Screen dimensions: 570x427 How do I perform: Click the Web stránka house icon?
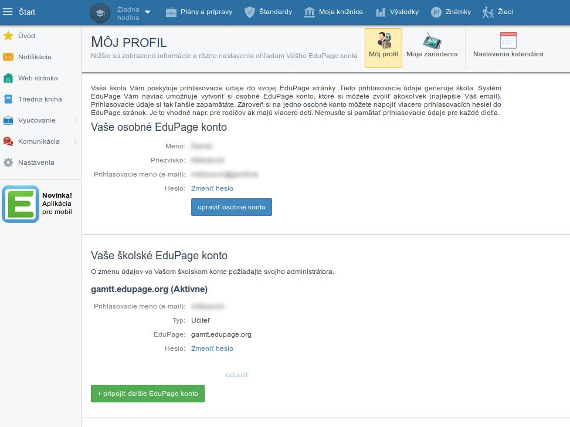coord(8,78)
